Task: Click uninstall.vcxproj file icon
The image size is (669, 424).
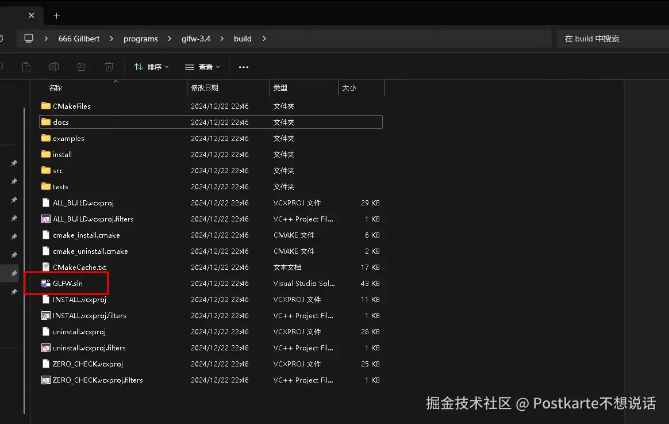Action: [x=45, y=331]
